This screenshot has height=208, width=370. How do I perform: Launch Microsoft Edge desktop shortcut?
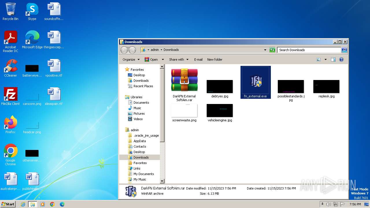[x=32, y=40]
